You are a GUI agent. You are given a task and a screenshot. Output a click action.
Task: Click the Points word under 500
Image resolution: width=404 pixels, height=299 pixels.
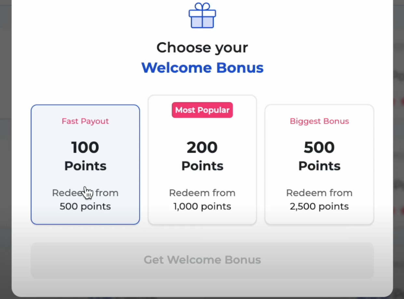click(319, 166)
